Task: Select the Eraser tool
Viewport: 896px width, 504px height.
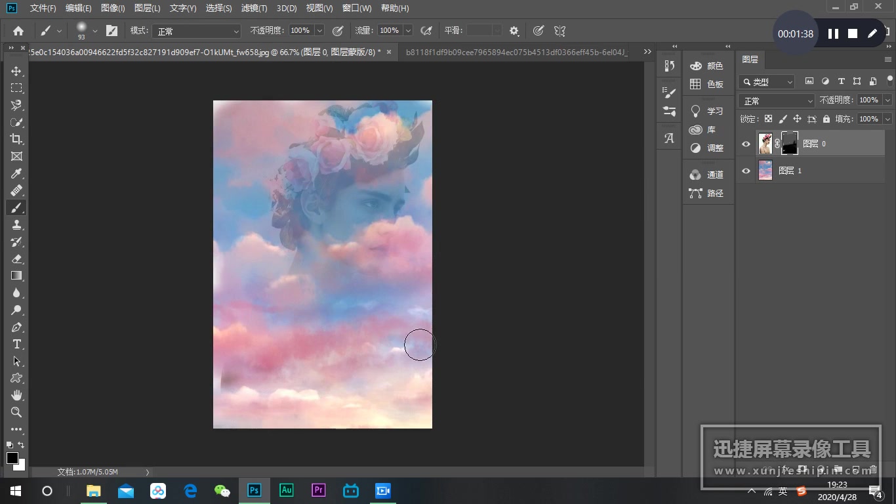Action: [x=16, y=259]
